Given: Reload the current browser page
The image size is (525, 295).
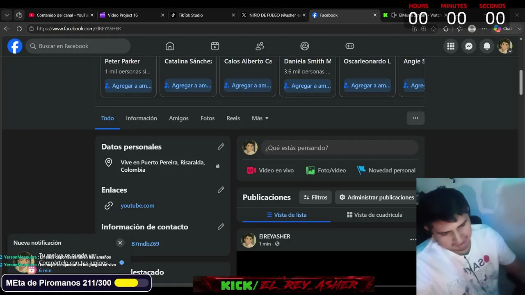Looking at the screenshot, I should pos(19,29).
